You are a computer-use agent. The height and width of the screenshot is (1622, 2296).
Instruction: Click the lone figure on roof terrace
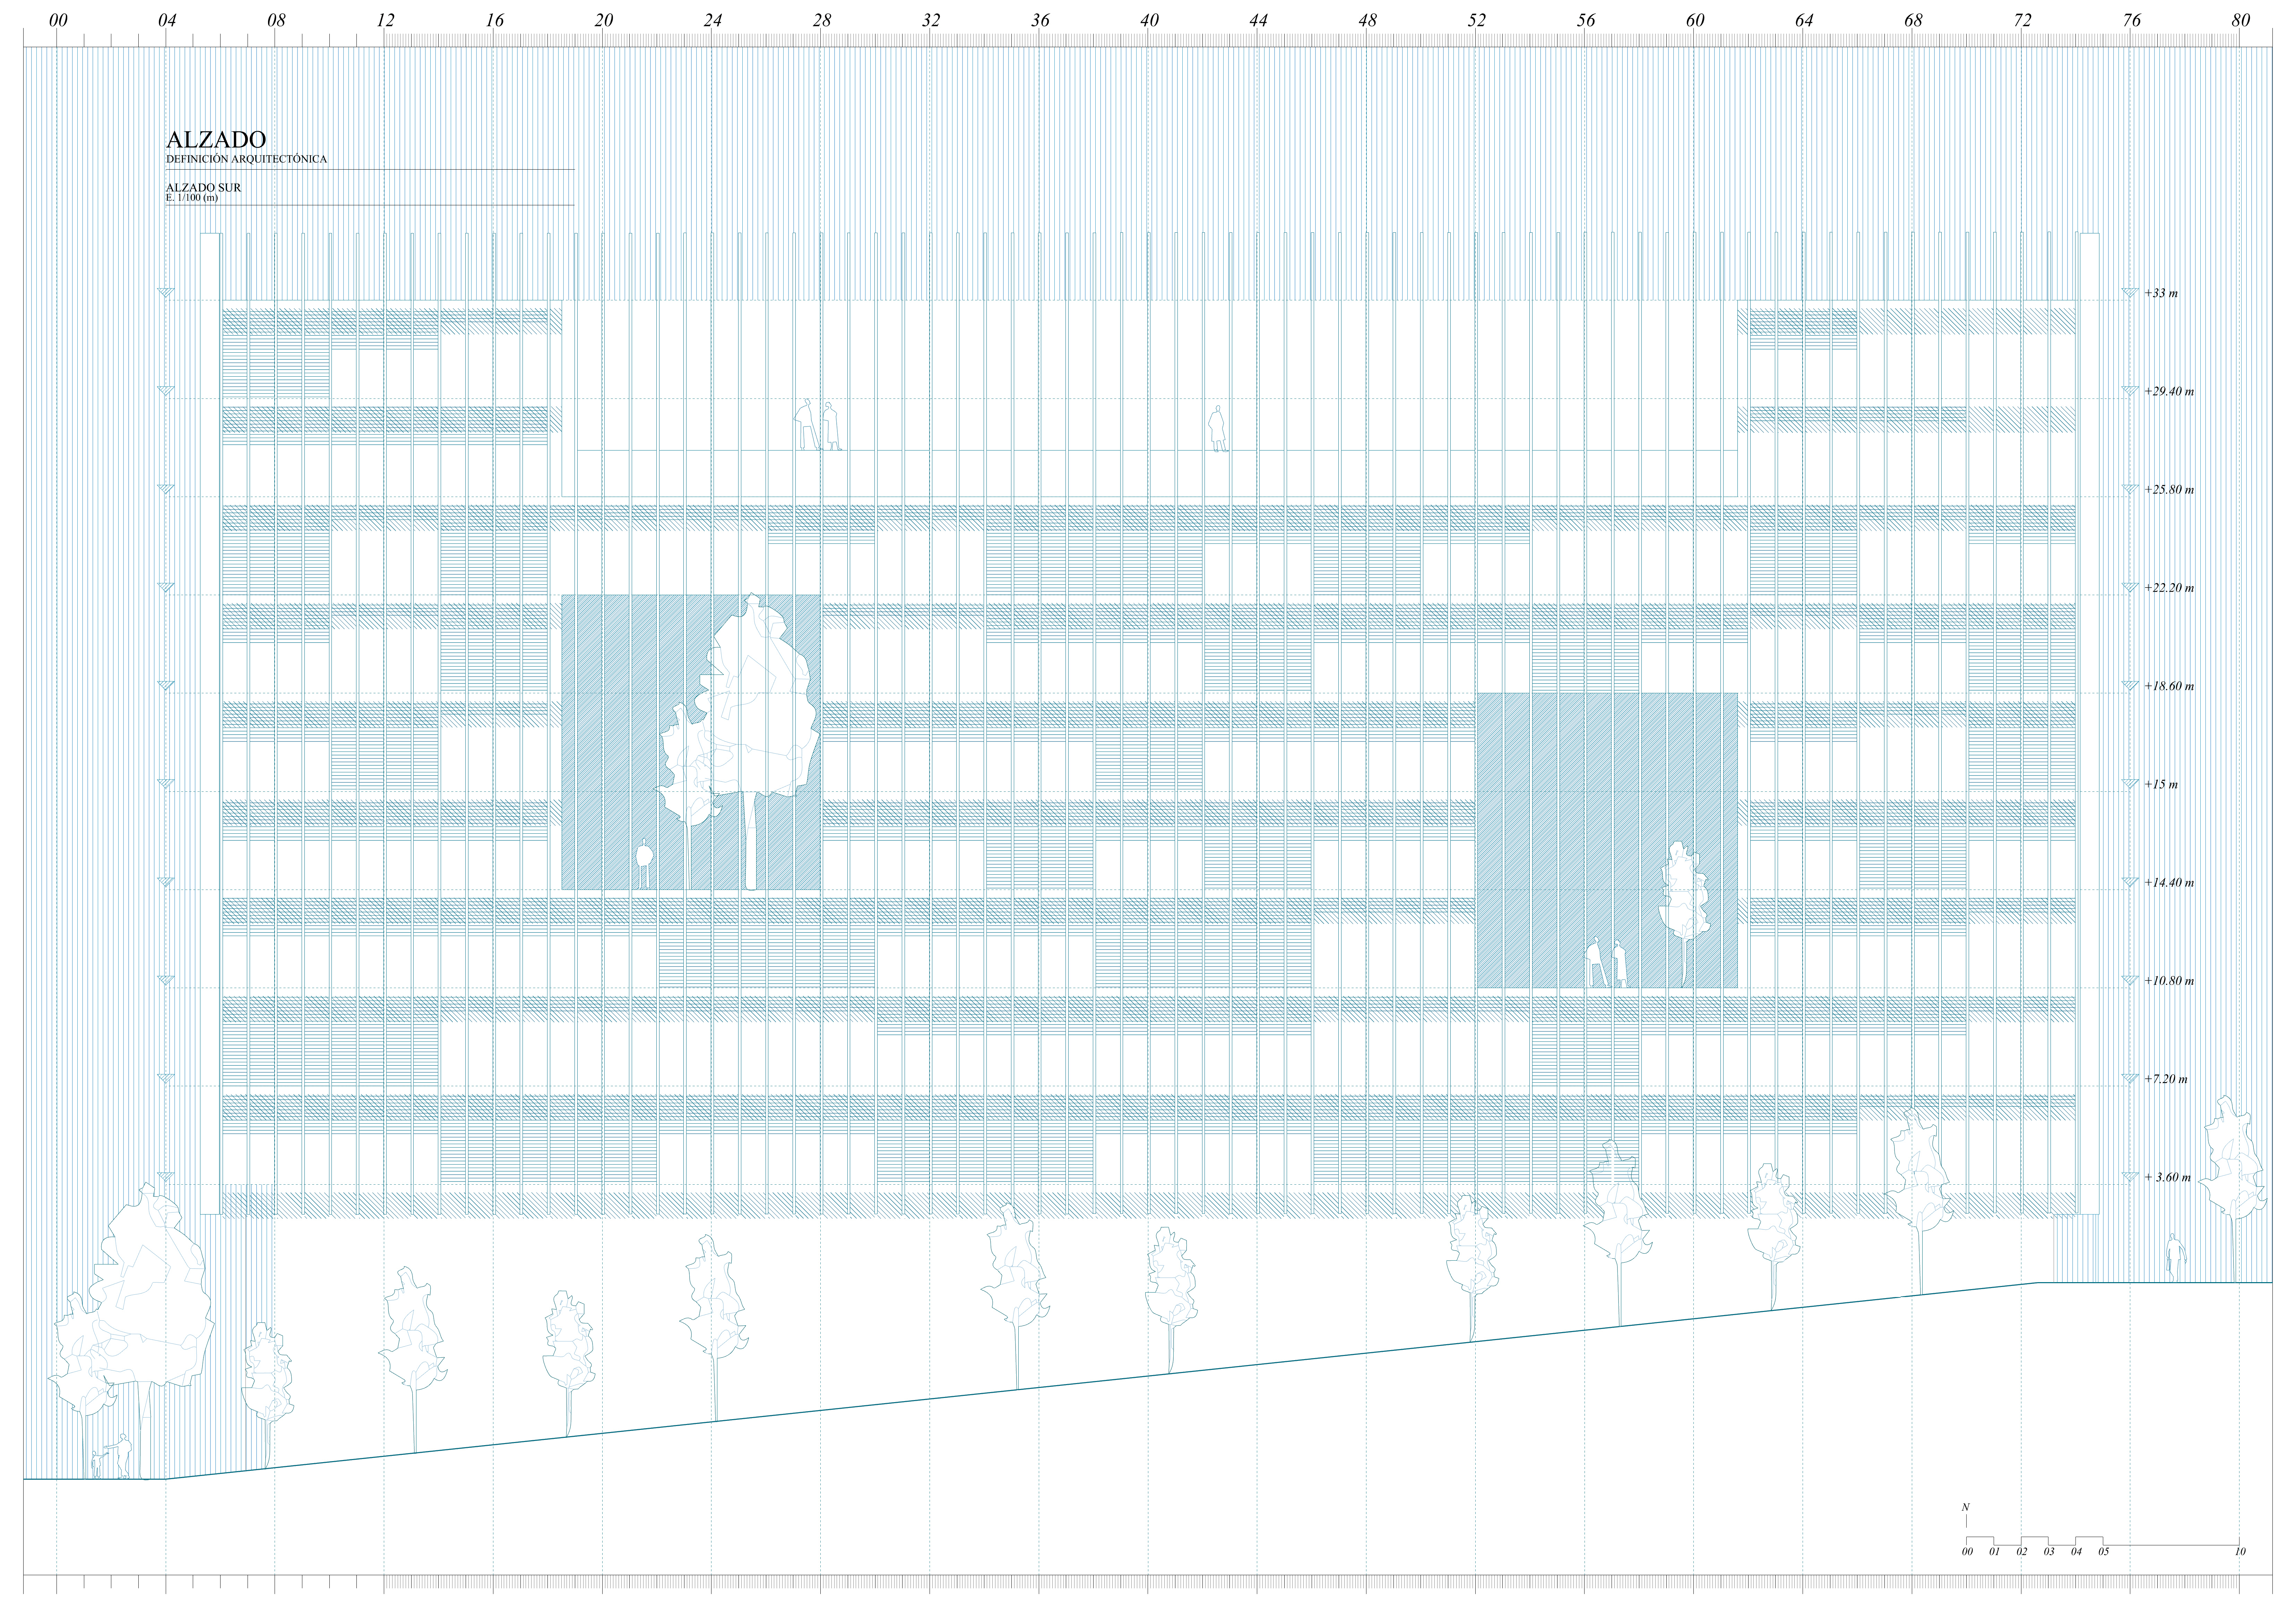coord(1217,428)
